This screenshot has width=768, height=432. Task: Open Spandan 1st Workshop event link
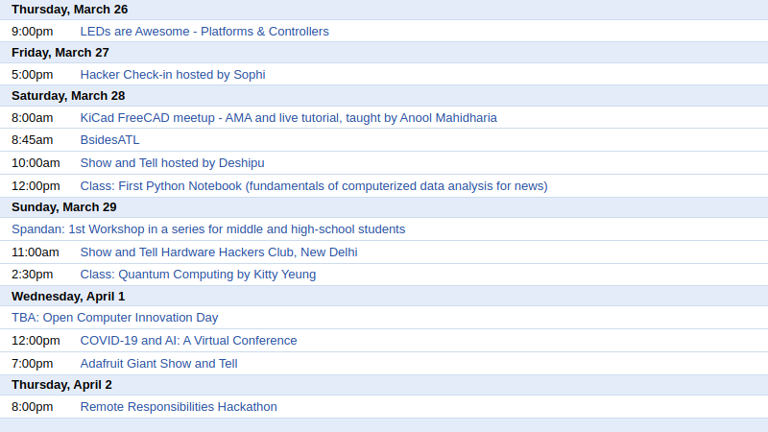pyautogui.click(x=208, y=229)
